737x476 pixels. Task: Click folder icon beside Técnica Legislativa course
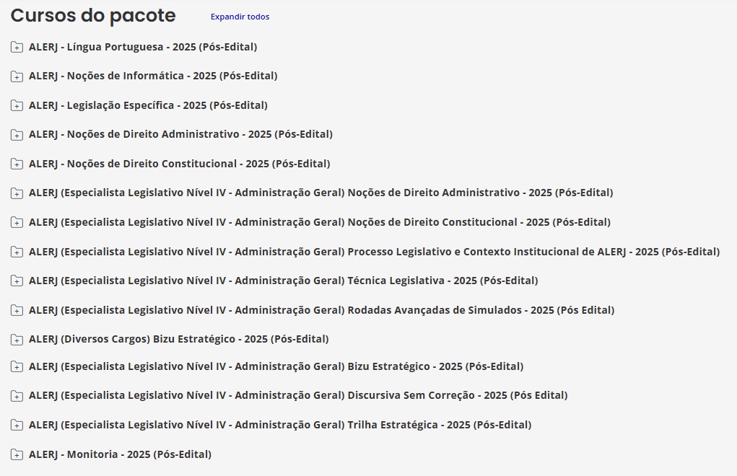point(17,281)
